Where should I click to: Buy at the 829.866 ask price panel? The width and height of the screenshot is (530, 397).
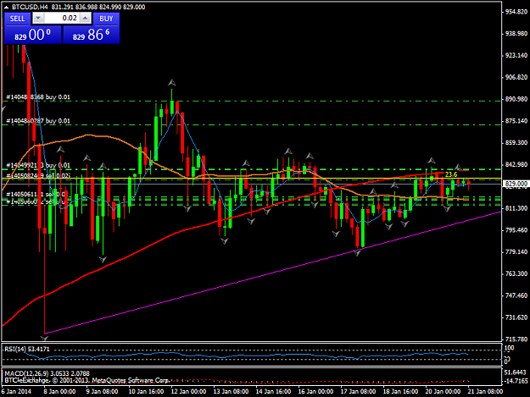[x=92, y=35]
